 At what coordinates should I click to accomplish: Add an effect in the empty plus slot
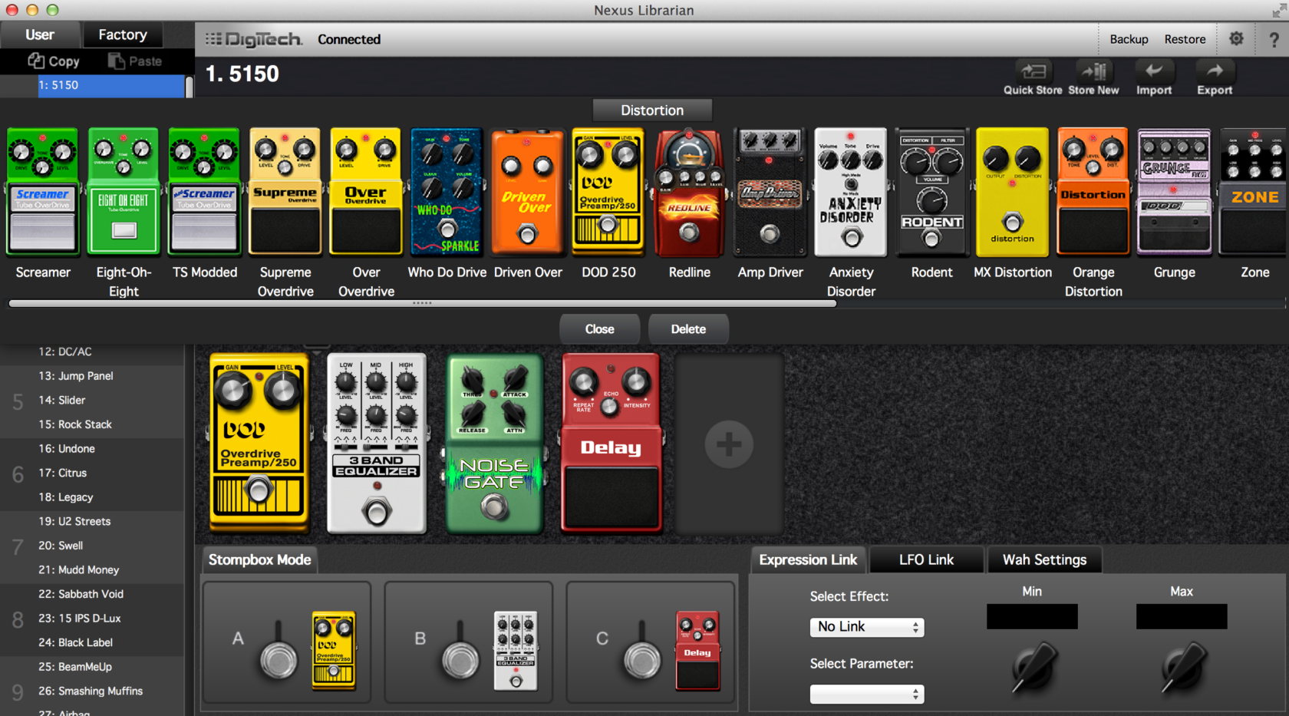pyautogui.click(x=729, y=444)
